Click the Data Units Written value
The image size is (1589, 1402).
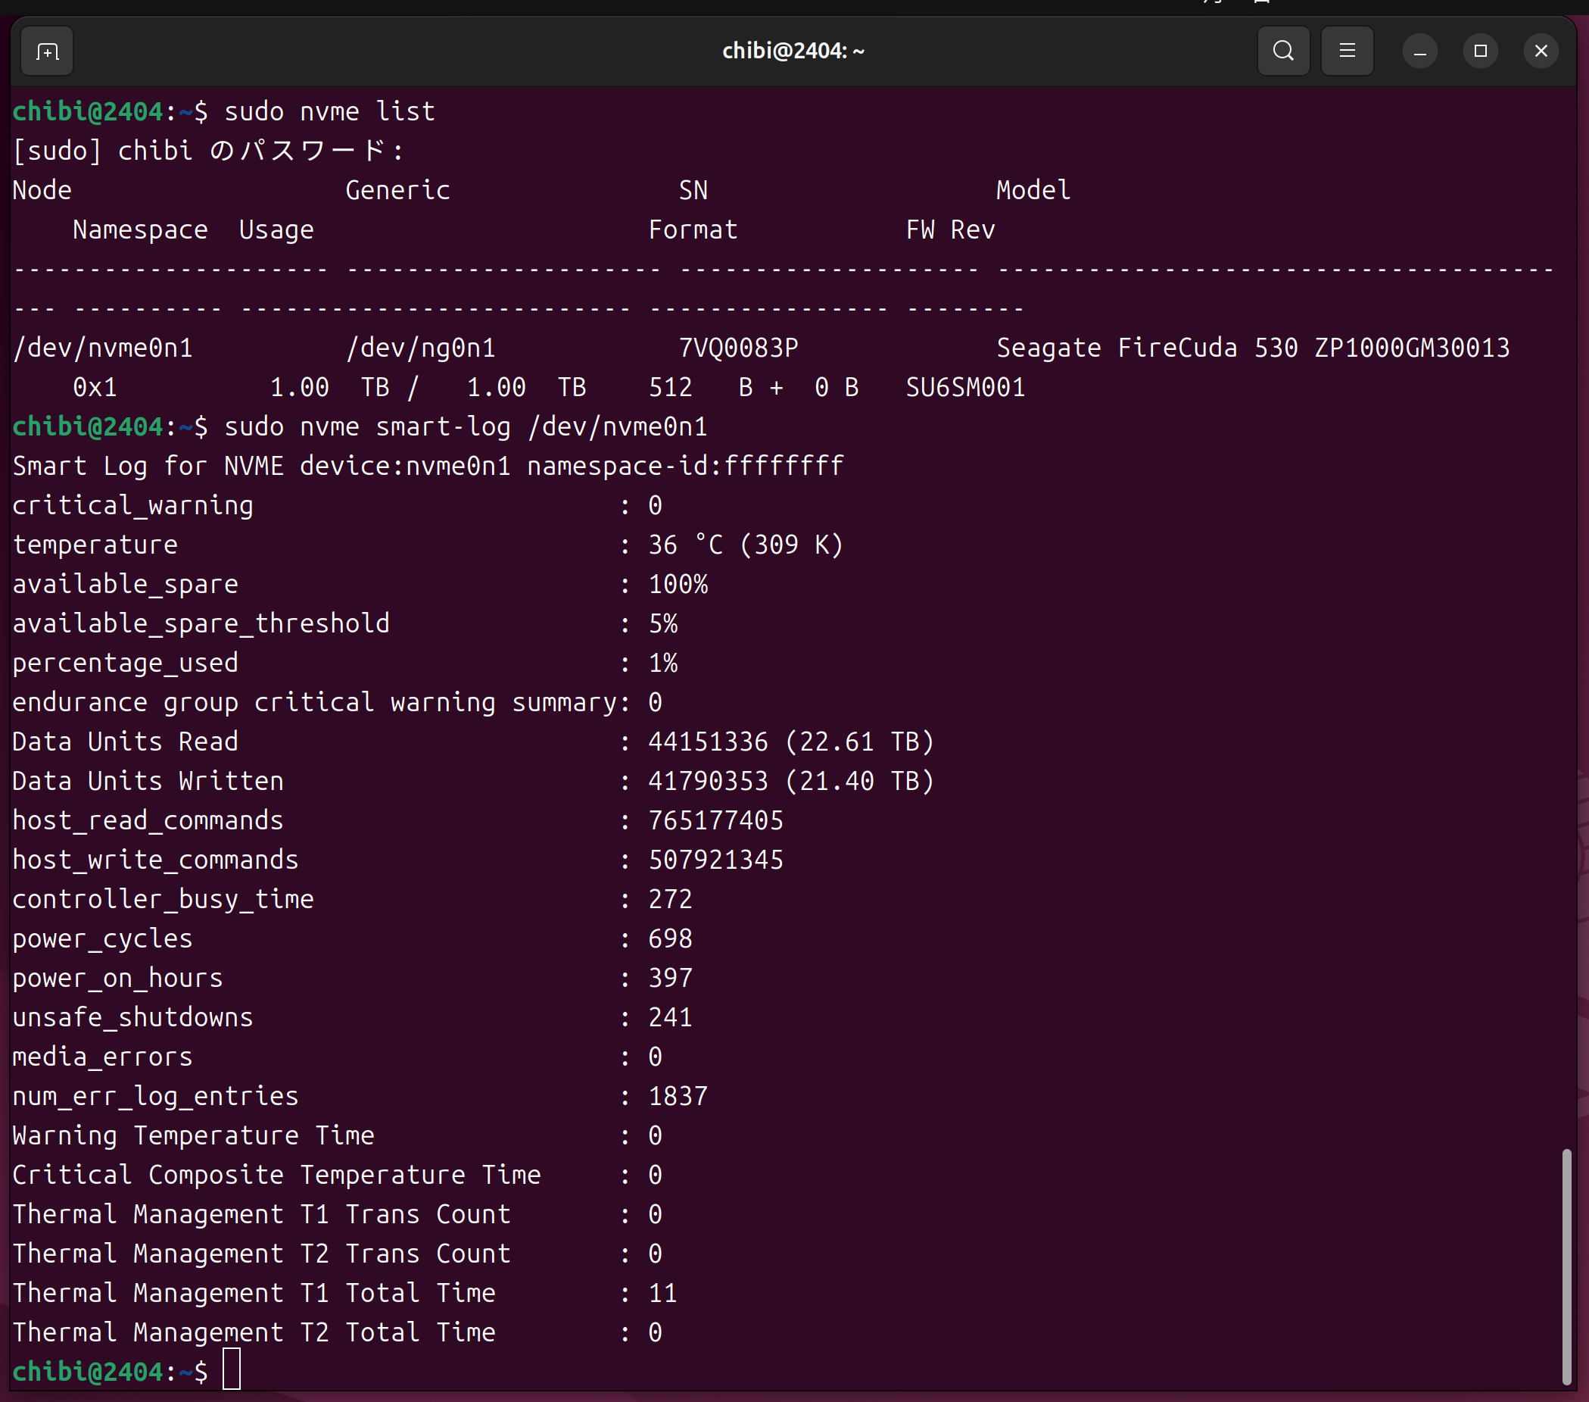point(790,781)
